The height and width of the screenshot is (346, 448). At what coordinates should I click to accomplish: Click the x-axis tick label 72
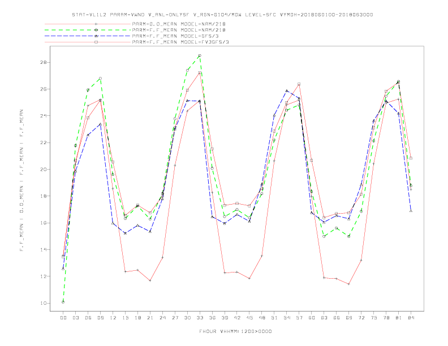pyautogui.click(x=361, y=318)
